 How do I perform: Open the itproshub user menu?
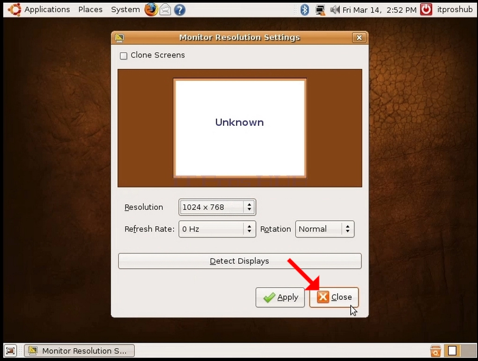tap(455, 9)
